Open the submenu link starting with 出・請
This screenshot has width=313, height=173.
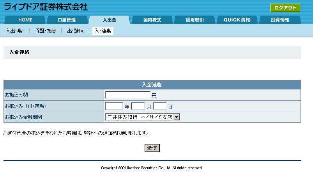coord(76,31)
